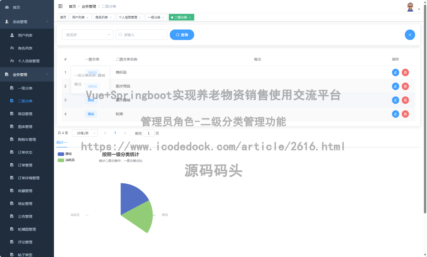Switch to the 一级分类 tab

[155, 17]
